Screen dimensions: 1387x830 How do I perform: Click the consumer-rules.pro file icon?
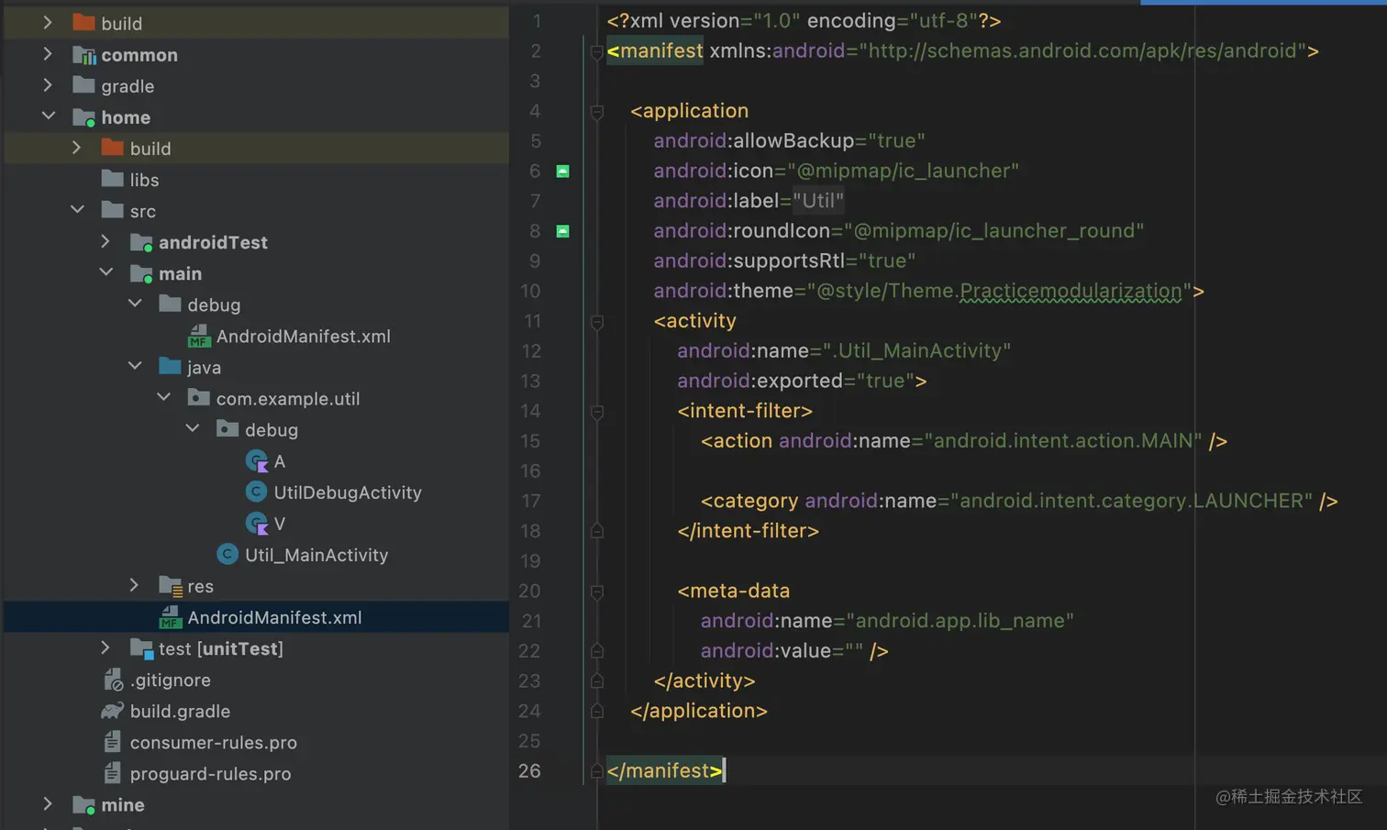(x=112, y=741)
